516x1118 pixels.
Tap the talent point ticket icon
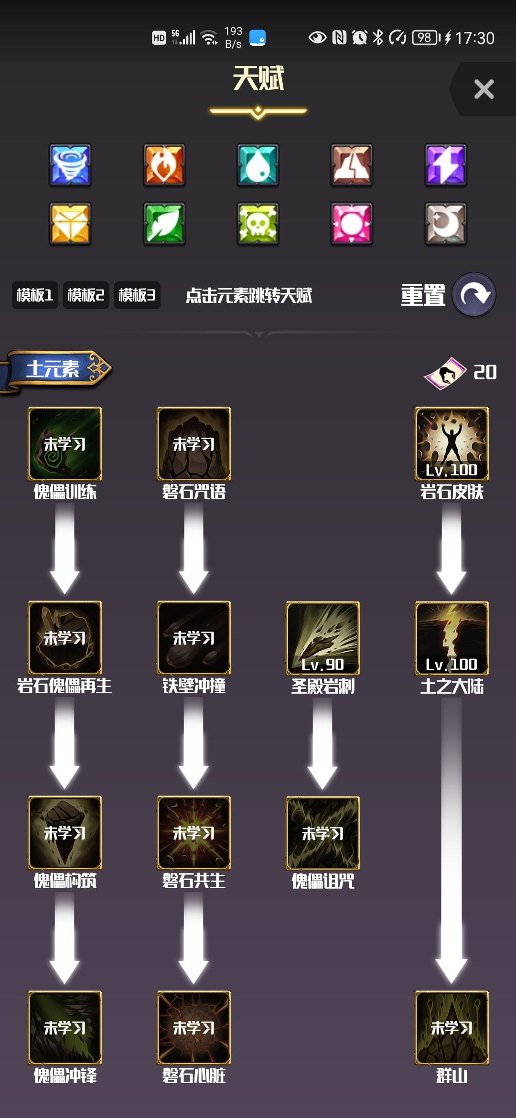tap(445, 373)
